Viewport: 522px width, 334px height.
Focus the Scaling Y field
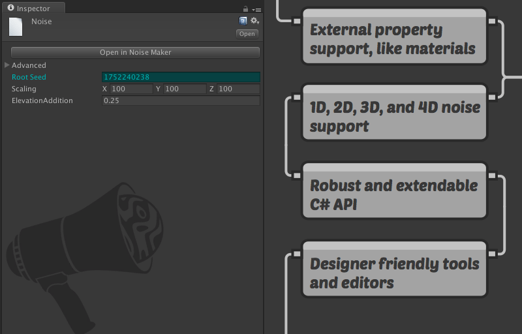185,89
